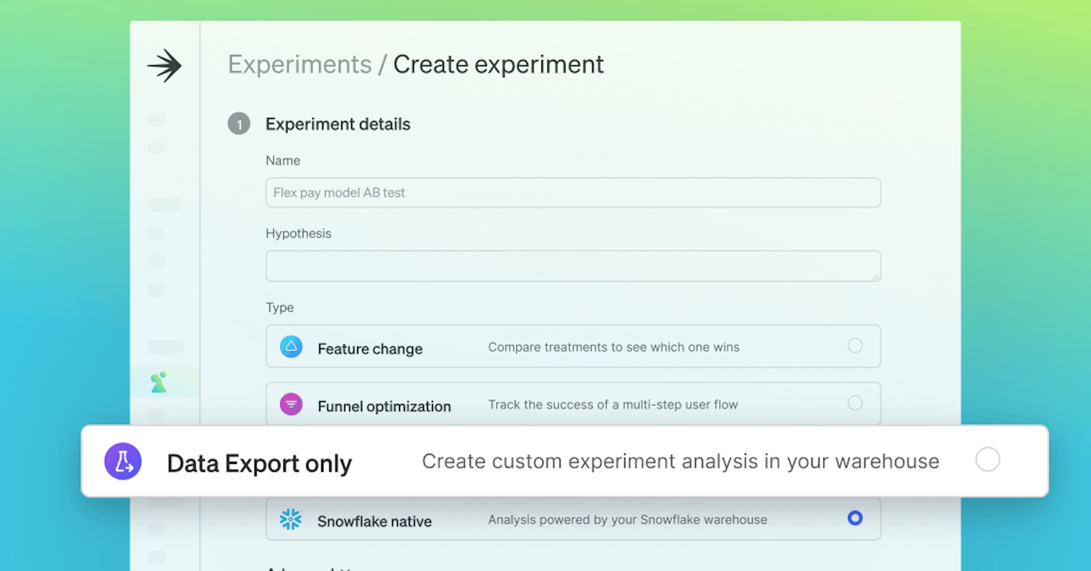This screenshot has width=1091, height=571.
Task: Click the step 1 number badge
Action: click(239, 124)
